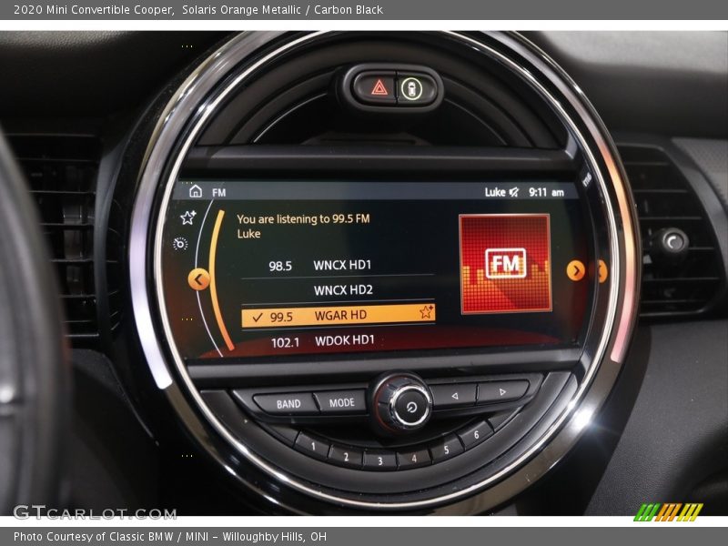Viewport: 728px width, 546px height.
Task: Select the add-to-favorites star icon
Action: click(187, 218)
